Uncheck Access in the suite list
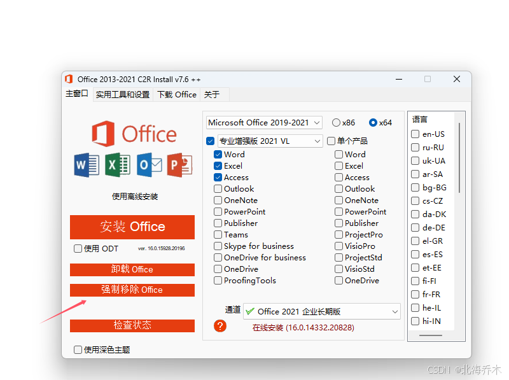This screenshot has height=380, width=509. (218, 178)
